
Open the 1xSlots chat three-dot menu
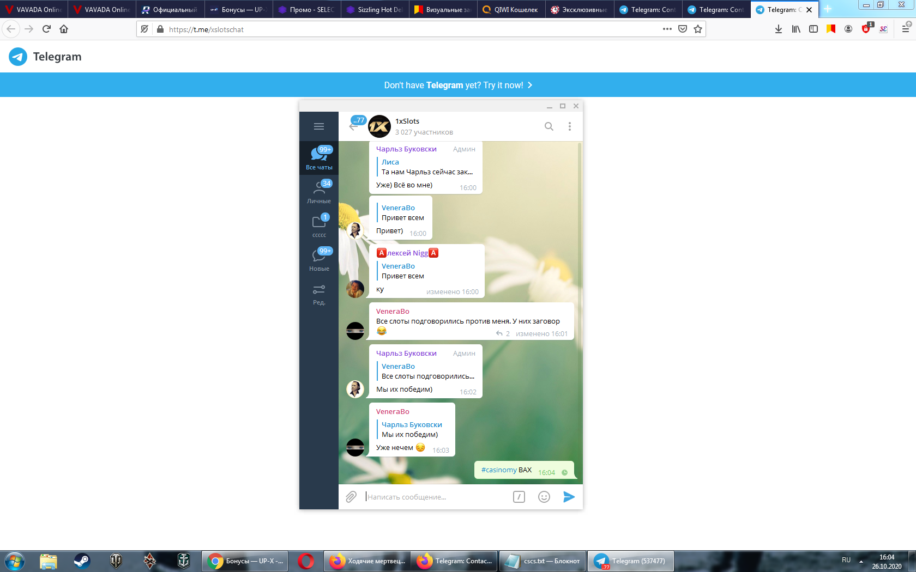[x=570, y=126]
